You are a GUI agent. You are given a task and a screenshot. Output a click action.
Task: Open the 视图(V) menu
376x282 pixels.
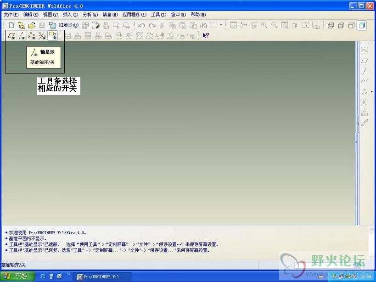51,15
